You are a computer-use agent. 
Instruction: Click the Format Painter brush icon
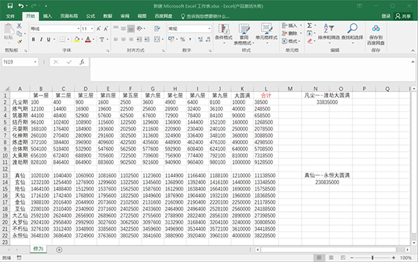coord(20,42)
